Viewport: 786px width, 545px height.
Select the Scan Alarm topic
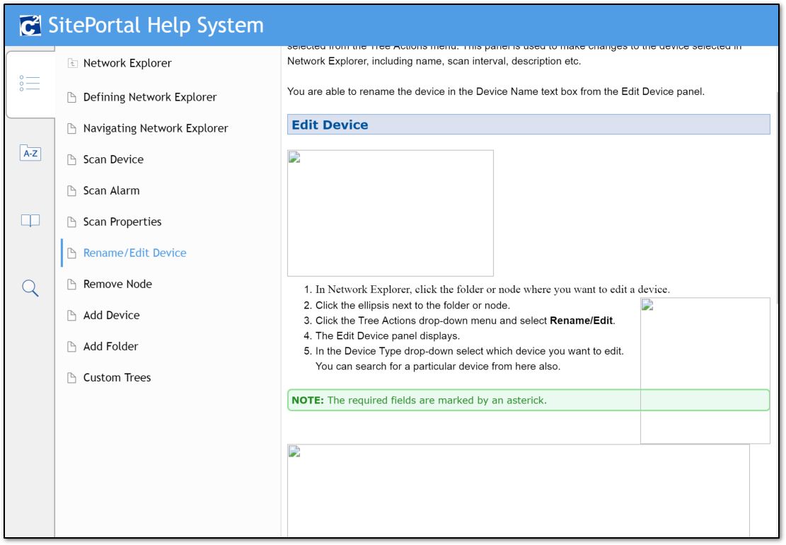tap(111, 190)
